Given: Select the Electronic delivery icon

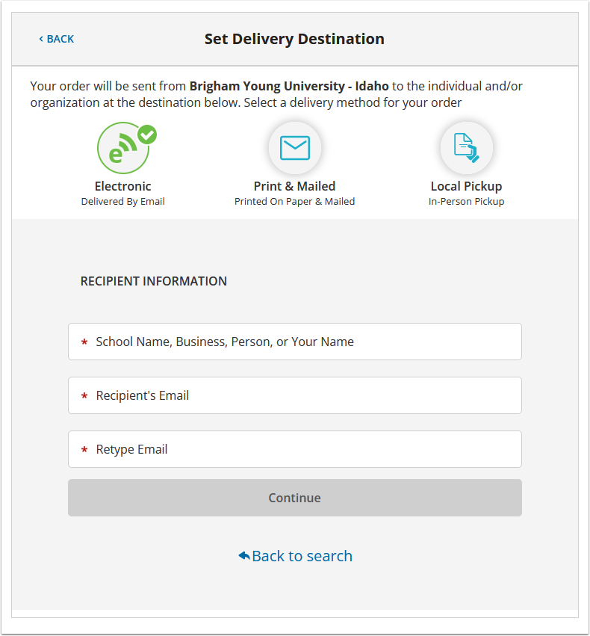Looking at the screenshot, I should click(123, 148).
